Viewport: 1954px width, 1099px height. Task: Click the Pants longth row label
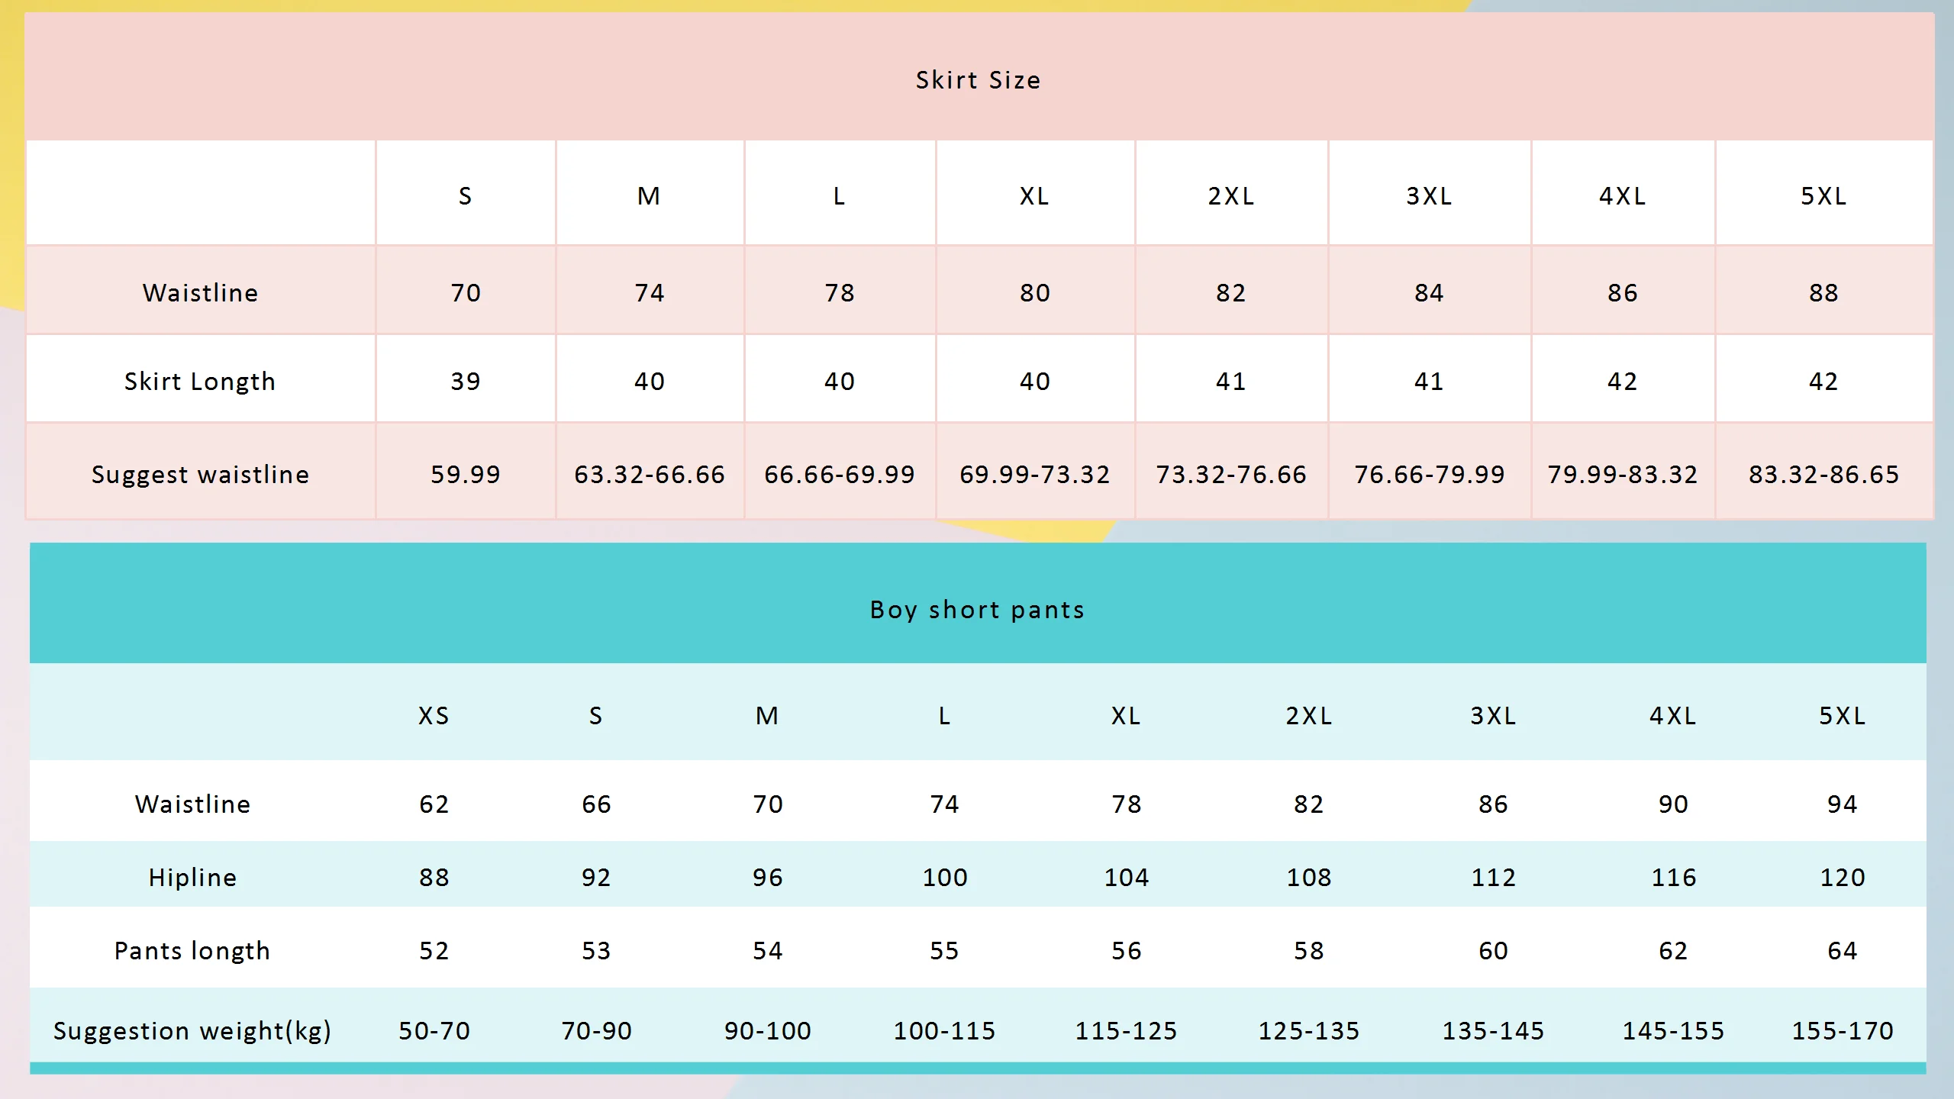(192, 951)
